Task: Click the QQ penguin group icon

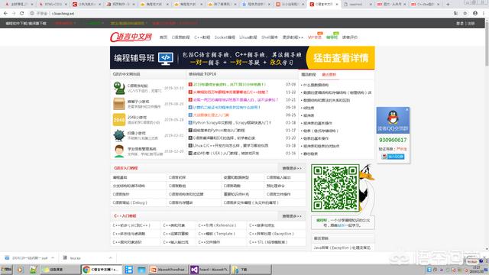Action: (x=393, y=118)
